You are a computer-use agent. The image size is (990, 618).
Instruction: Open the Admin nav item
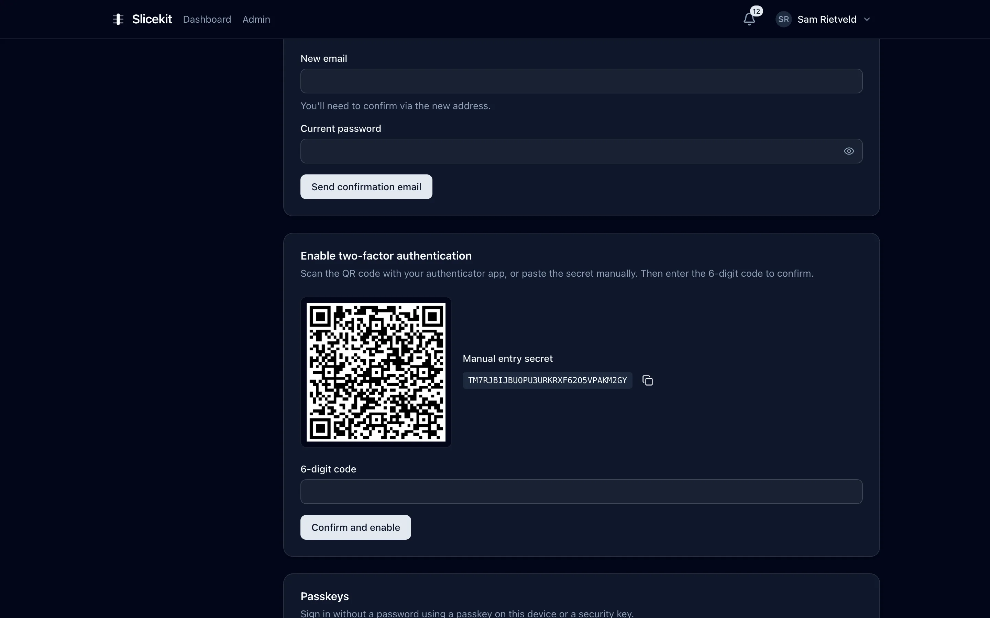[x=256, y=19]
